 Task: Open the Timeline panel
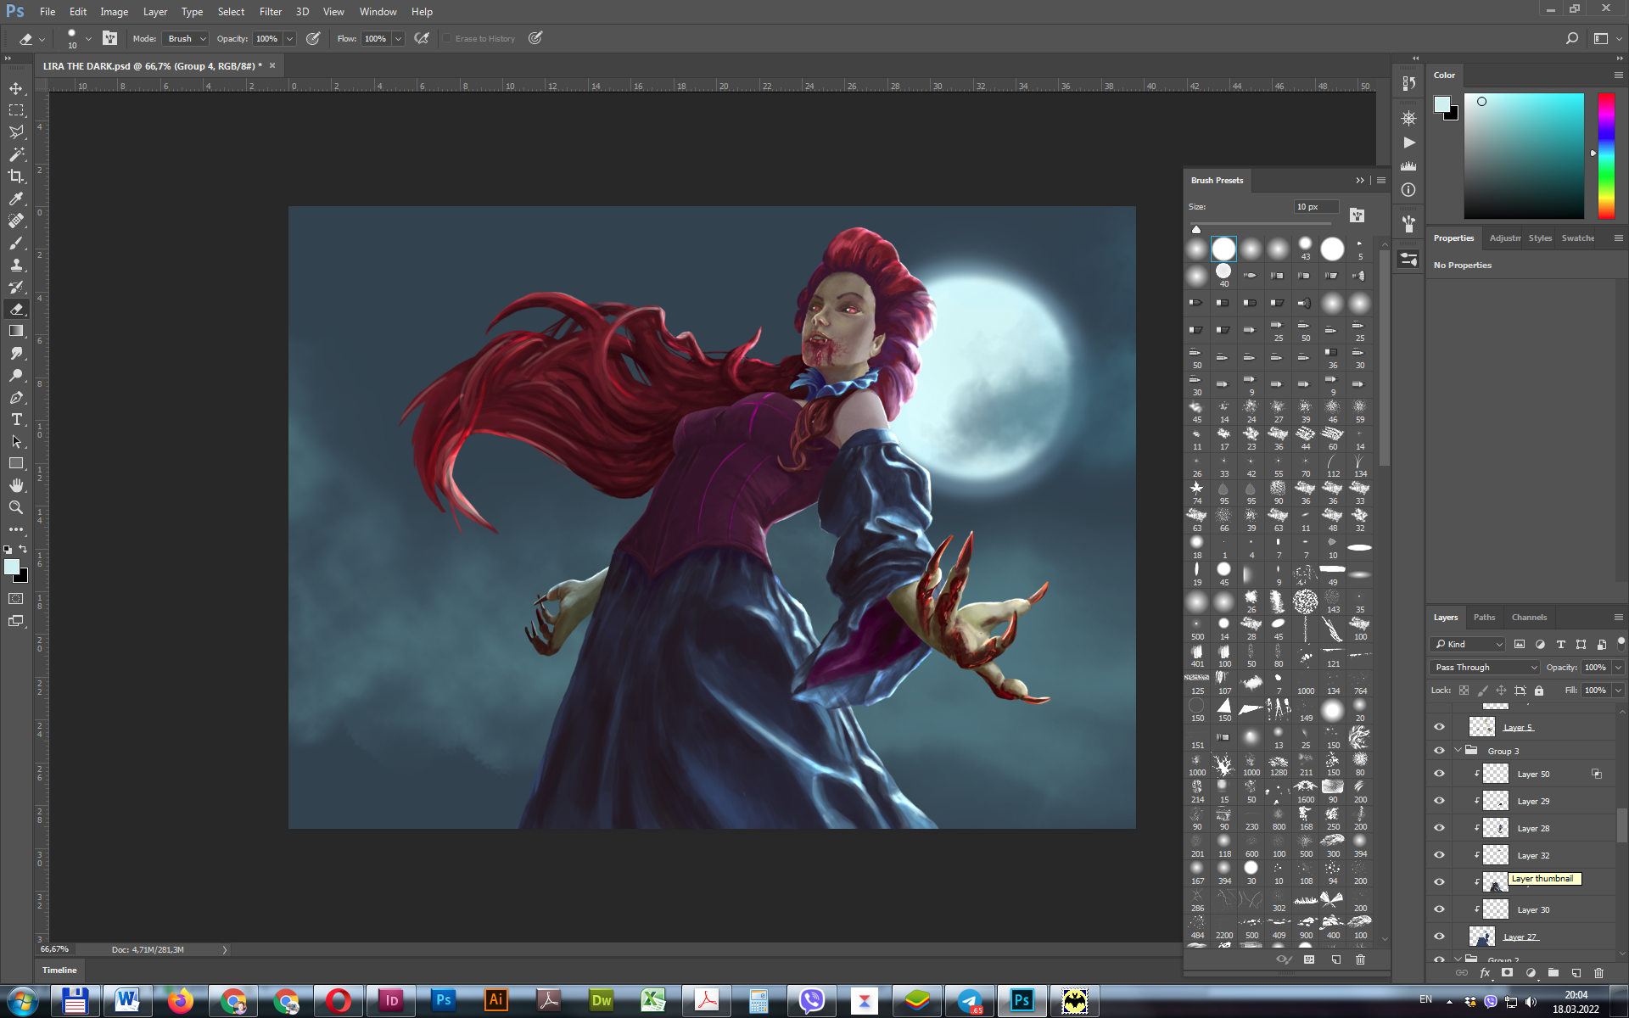tap(59, 970)
